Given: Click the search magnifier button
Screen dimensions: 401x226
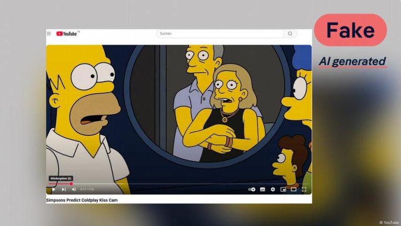Looking at the screenshot, I should (x=290, y=33).
